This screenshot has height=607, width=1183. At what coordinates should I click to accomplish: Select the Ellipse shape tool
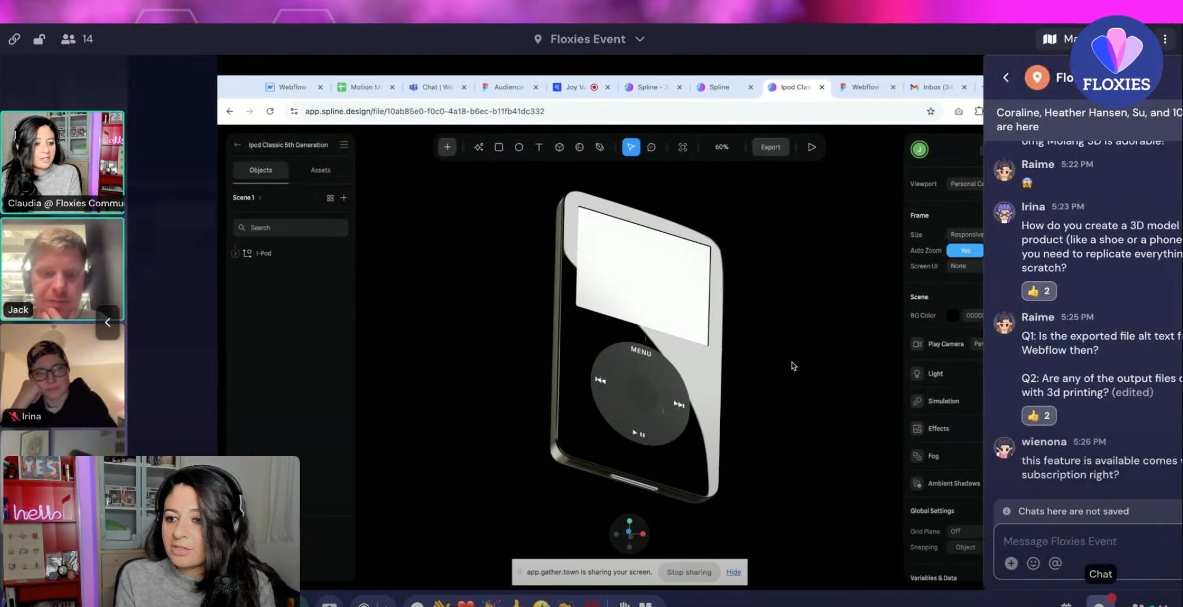tap(519, 147)
